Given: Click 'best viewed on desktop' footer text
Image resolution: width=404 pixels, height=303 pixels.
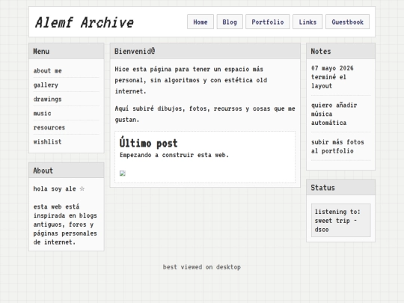Looking at the screenshot, I should (202, 267).
